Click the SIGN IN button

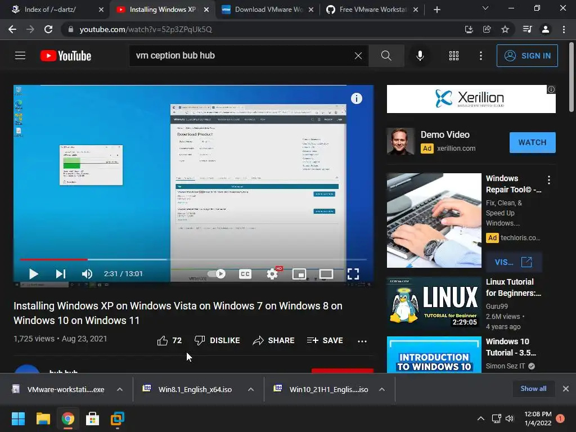click(x=527, y=56)
